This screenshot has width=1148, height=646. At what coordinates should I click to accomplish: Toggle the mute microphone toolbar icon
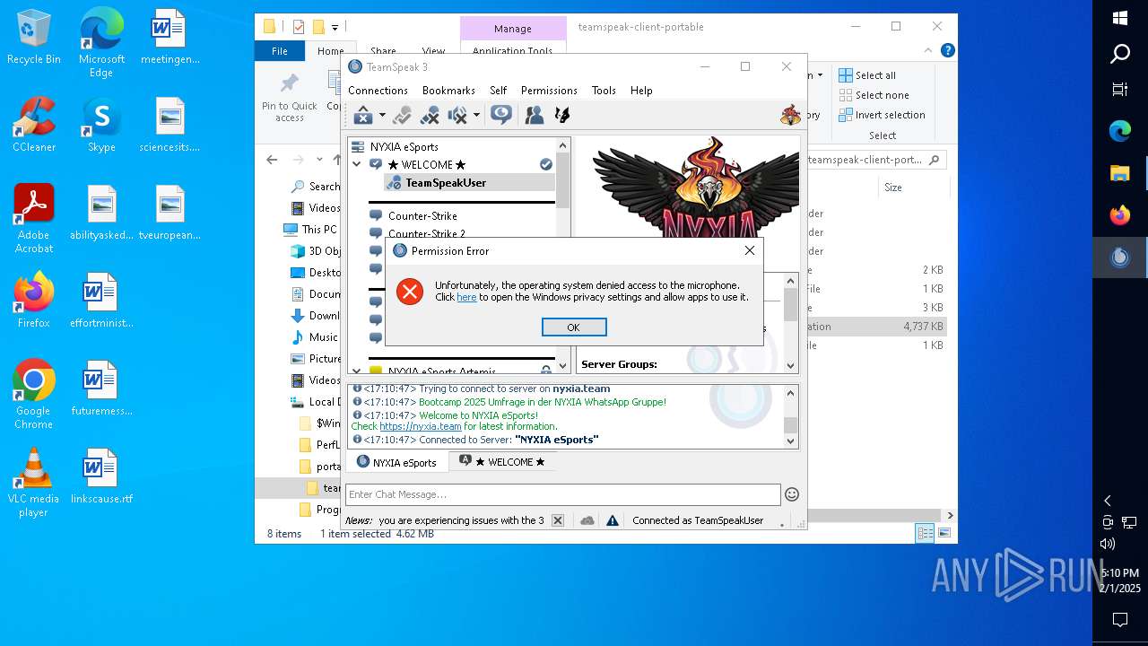[x=430, y=115]
